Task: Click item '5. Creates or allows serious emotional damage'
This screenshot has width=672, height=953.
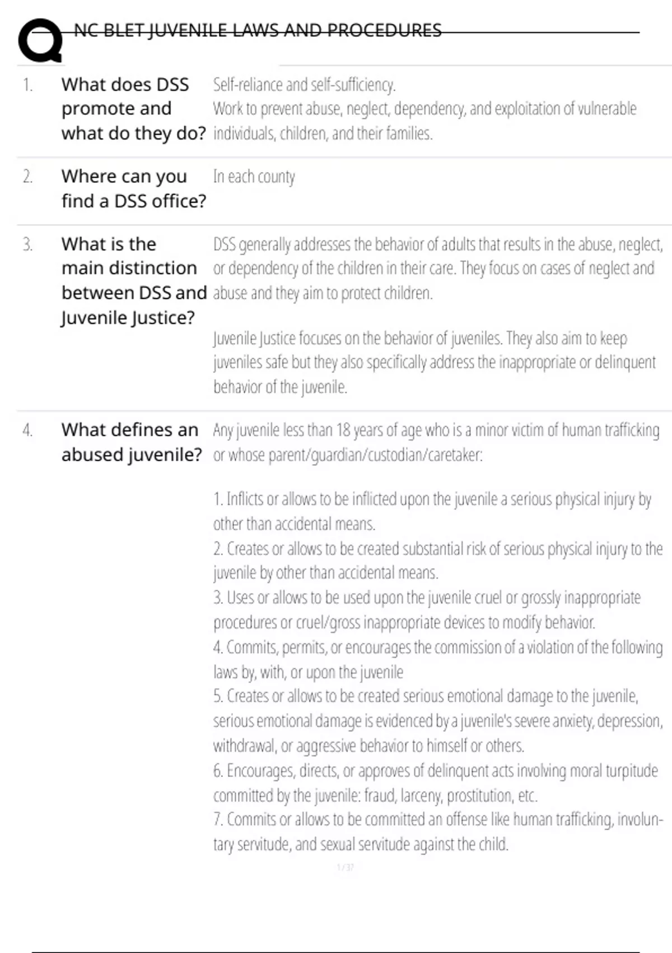Action: pyautogui.click(x=438, y=721)
